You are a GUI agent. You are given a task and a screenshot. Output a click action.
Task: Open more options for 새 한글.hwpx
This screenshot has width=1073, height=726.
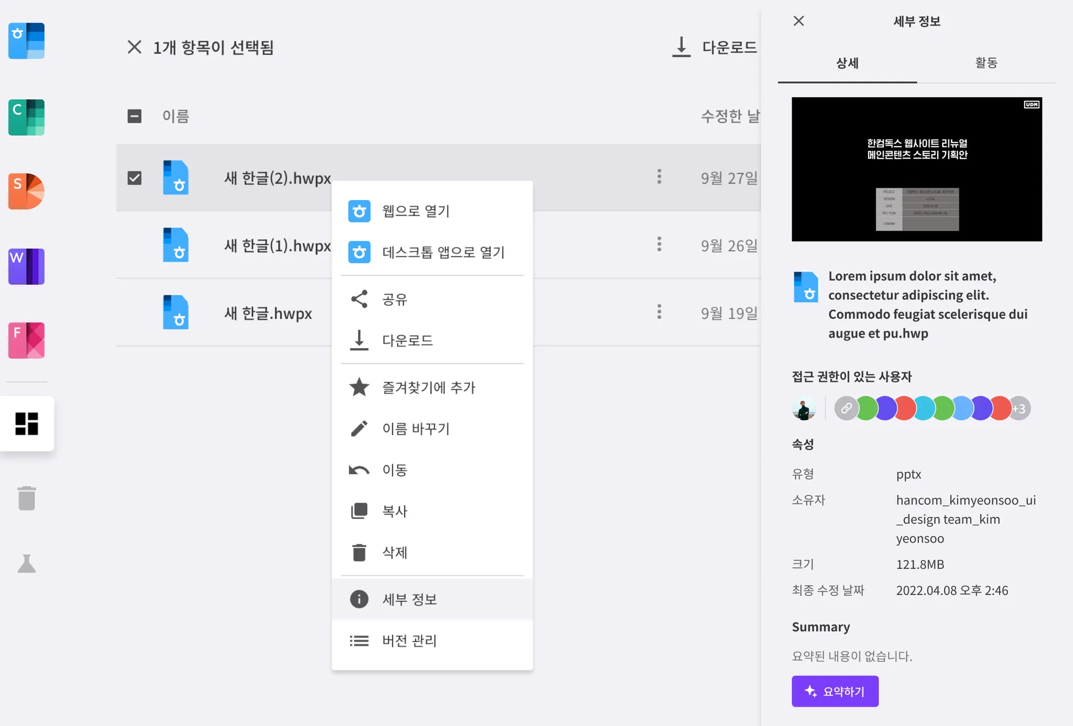point(659,312)
